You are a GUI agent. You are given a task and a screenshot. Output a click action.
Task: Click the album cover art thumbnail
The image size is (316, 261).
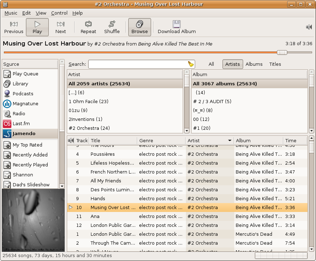[33, 220]
